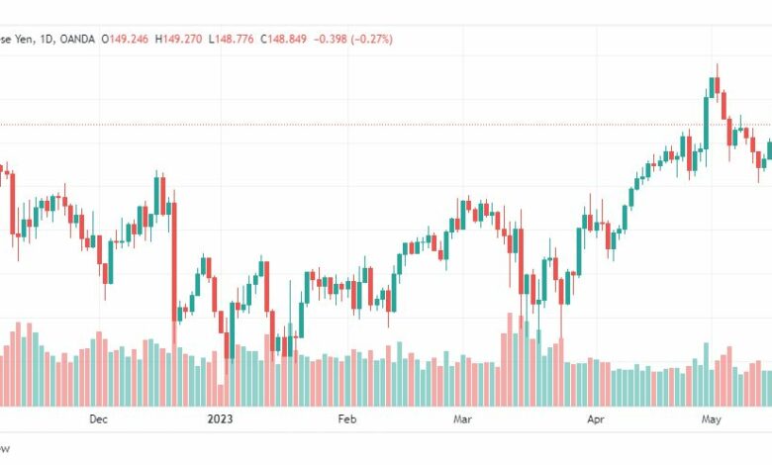
Task: Click the Feb label on time axis
Action: point(347,419)
